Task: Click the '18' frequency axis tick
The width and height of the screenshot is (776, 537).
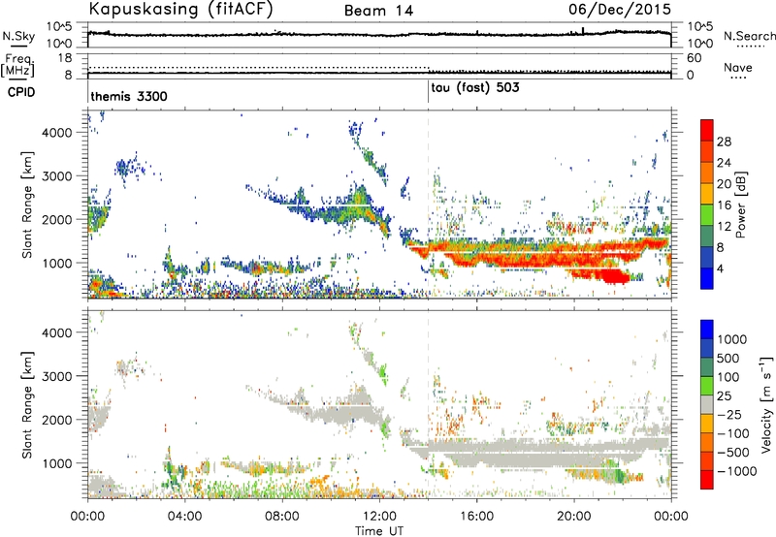Action: (x=65, y=57)
